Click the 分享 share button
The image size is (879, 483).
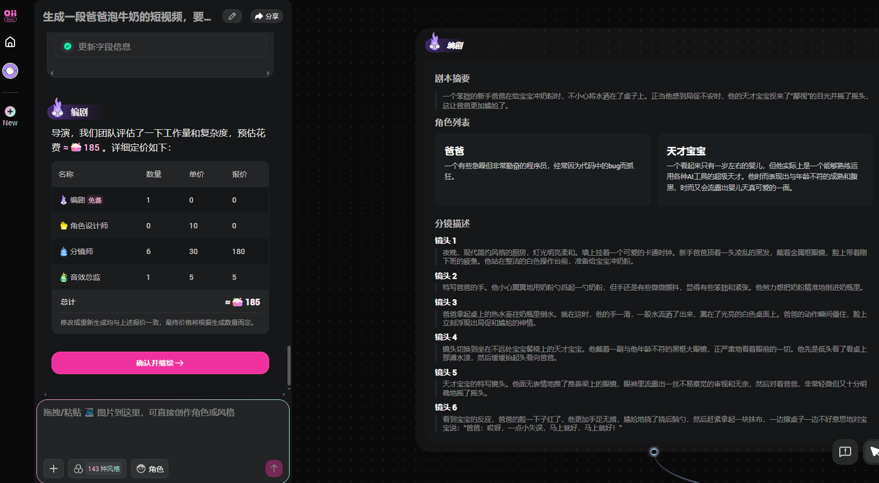pyautogui.click(x=267, y=16)
